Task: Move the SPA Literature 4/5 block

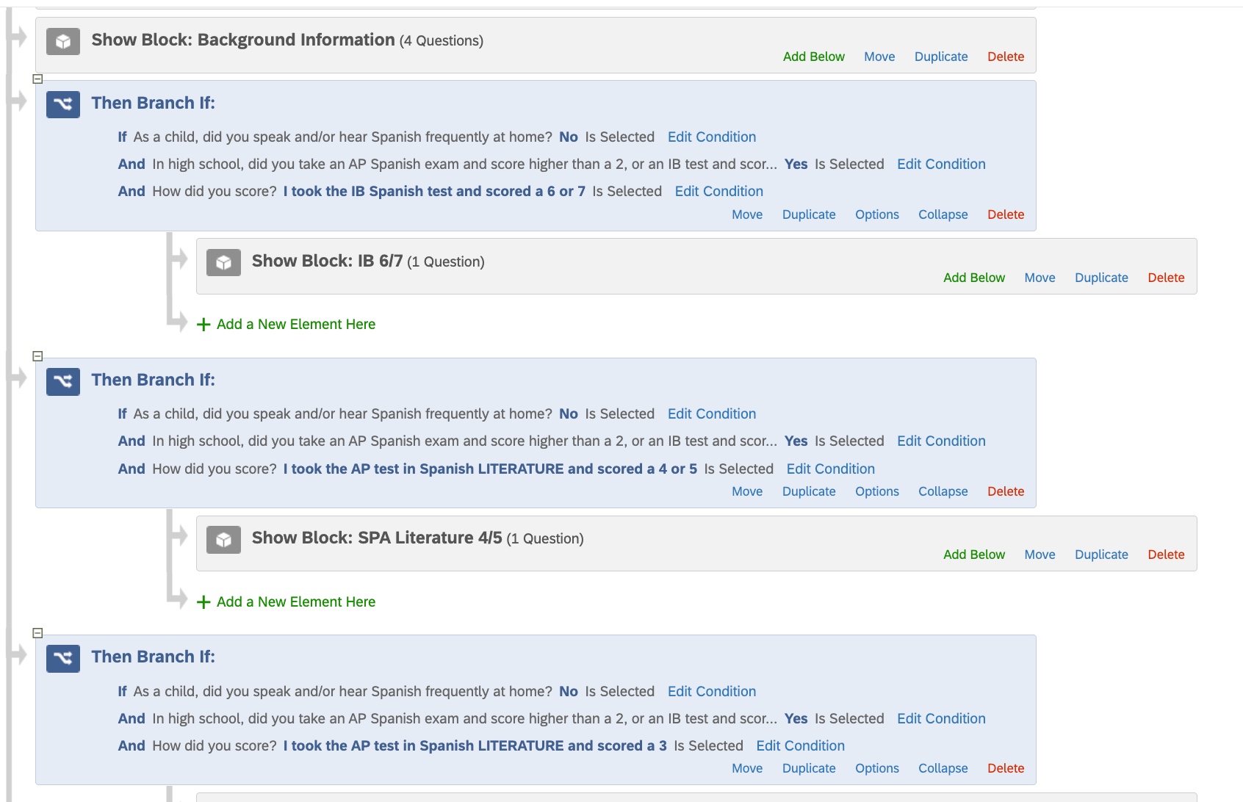Action: pos(1040,554)
